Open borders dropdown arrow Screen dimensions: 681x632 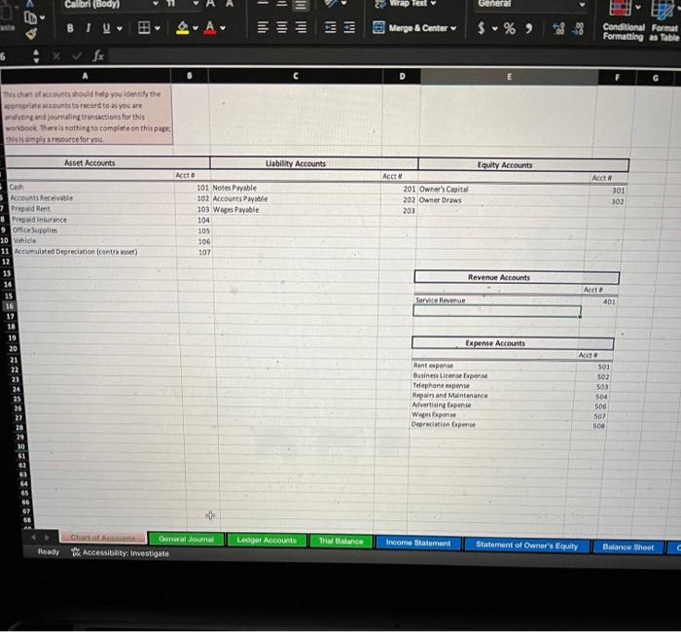click(x=158, y=28)
